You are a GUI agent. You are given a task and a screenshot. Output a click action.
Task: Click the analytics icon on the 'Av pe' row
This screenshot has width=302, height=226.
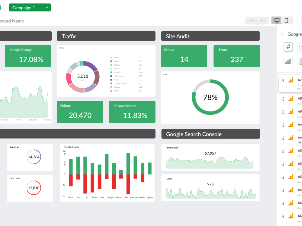tap(291, 138)
